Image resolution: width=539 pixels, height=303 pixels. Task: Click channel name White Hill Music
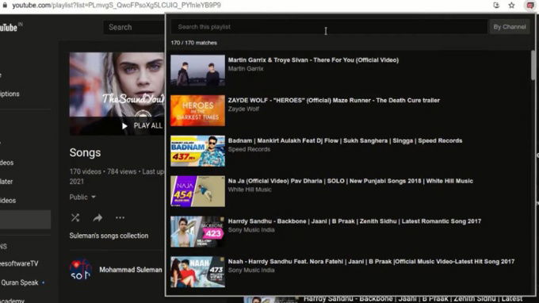click(x=250, y=190)
